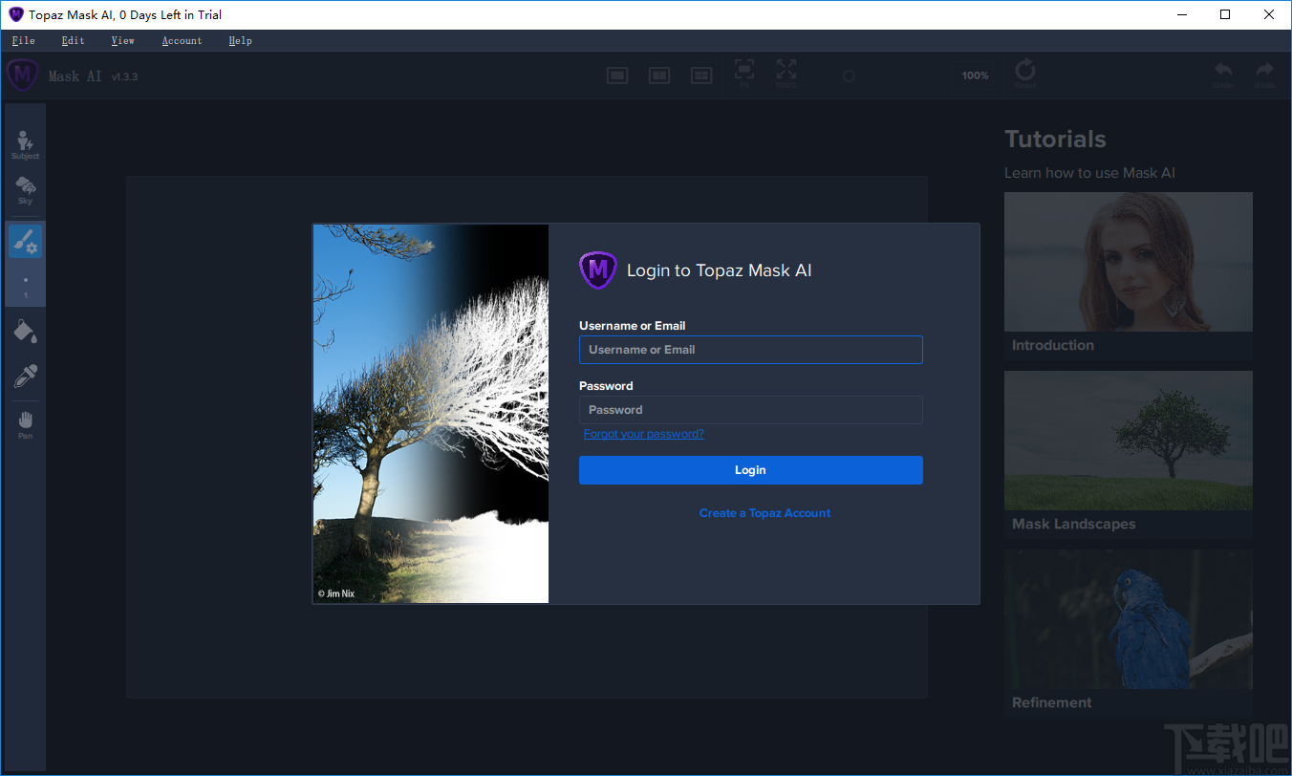This screenshot has height=776, width=1292.
Task: Open the Account menu
Action: [x=183, y=40]
